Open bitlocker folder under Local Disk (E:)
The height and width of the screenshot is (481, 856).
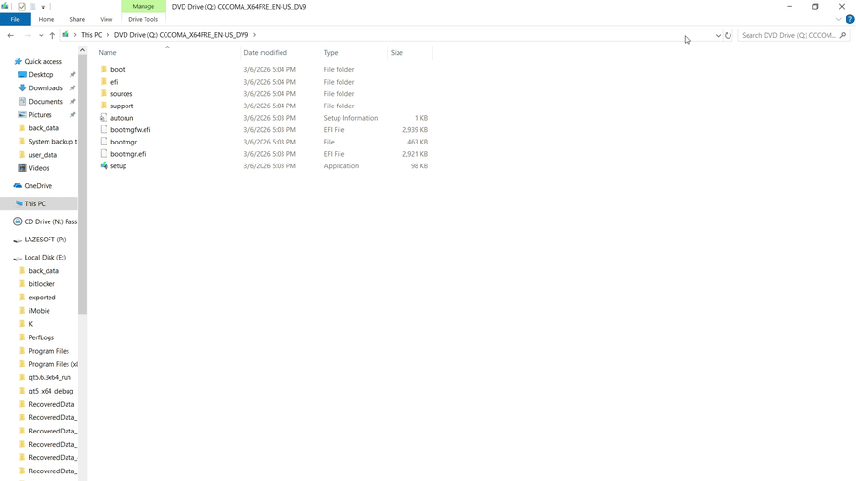(42, 284)
